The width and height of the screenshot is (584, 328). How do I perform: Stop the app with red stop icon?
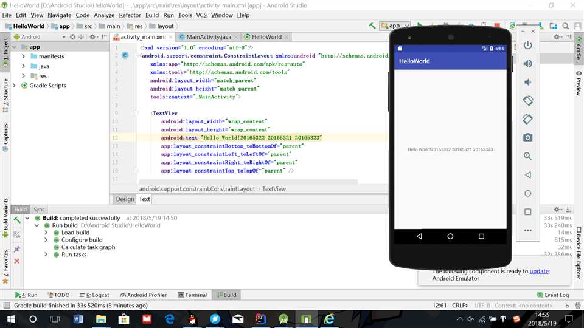[497, 26]
